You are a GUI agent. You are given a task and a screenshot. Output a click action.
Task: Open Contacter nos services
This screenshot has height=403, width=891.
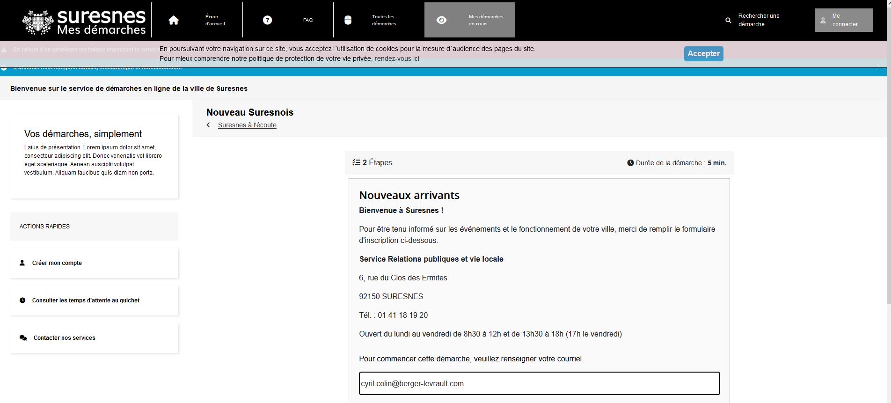pos(94,338)
